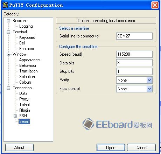Select the Rlogin category
The image size is (161, 154).
coord(24,110)
